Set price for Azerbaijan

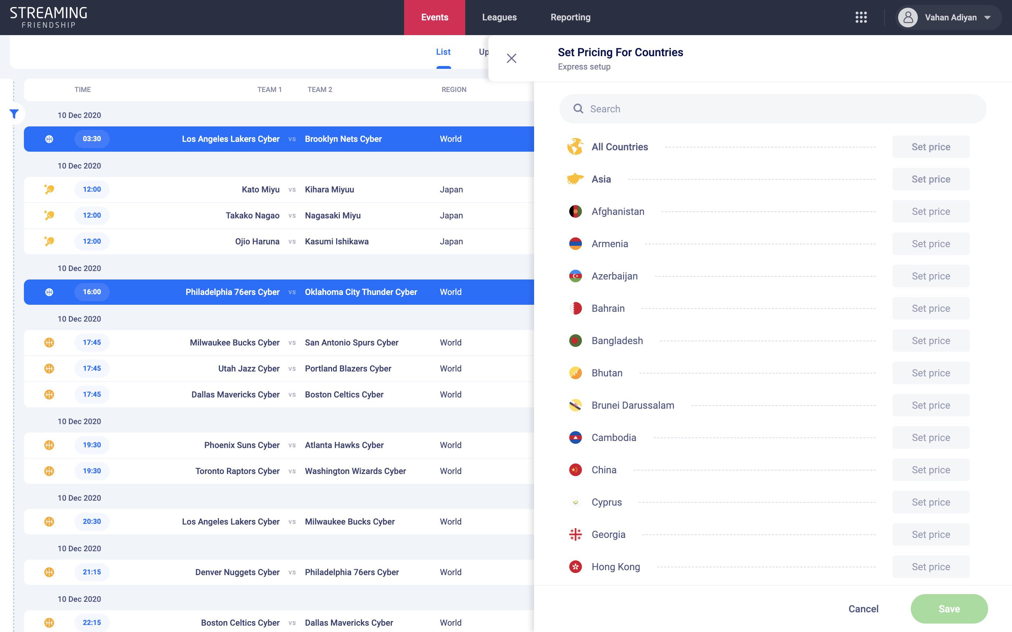931,276
